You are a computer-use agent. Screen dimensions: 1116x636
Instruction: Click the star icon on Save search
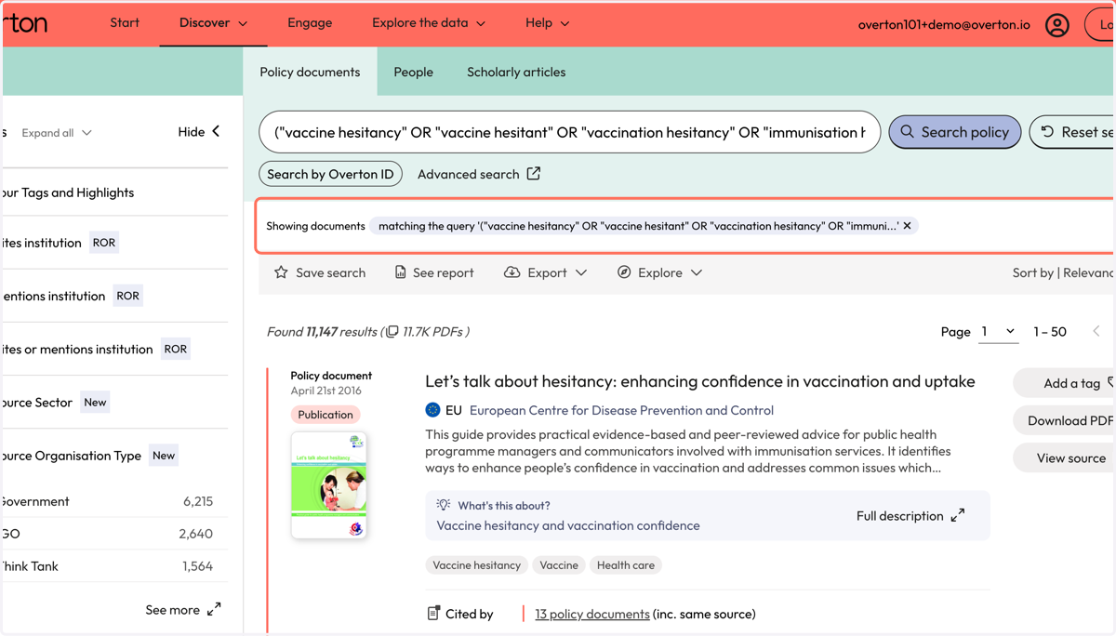click(x=281, y=272)
